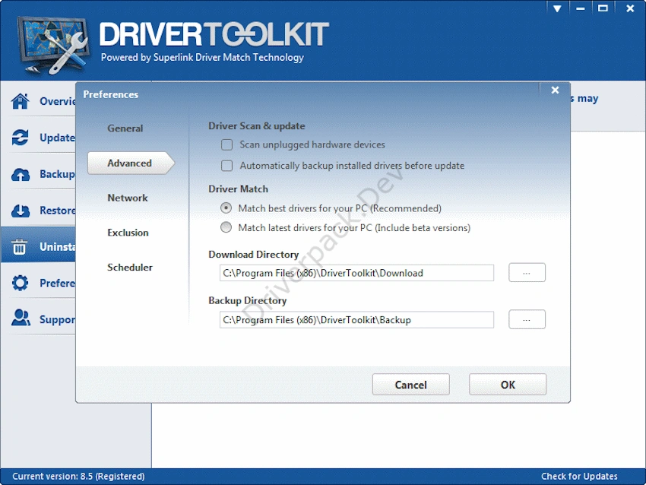Switch to the Scheduler preferences tab
This screenshot has width=646, height=485.
130,267
